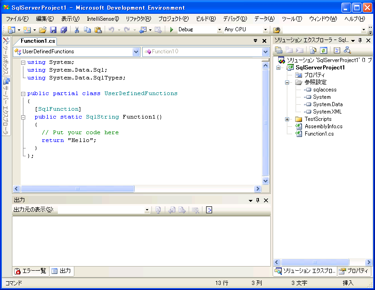Pin the Solution Explorer panel

(360, 40)
